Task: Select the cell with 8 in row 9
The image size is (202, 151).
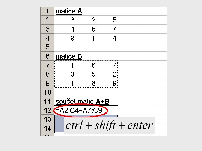Action: coord(93,83)
